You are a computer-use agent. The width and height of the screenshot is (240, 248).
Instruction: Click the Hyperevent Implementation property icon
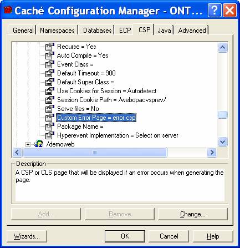coord(50,135)
